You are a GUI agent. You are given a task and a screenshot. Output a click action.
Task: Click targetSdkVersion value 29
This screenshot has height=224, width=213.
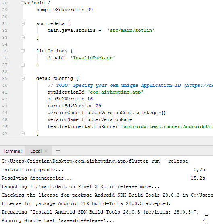click(x=98, y=106)
